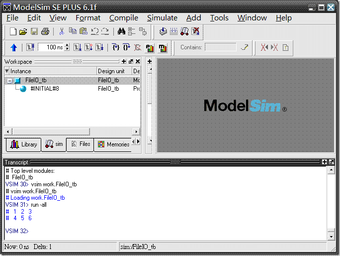This screenshot has width=340, height=256.
Task: Click the previous red X marker icon
Action: click(264, 47)
